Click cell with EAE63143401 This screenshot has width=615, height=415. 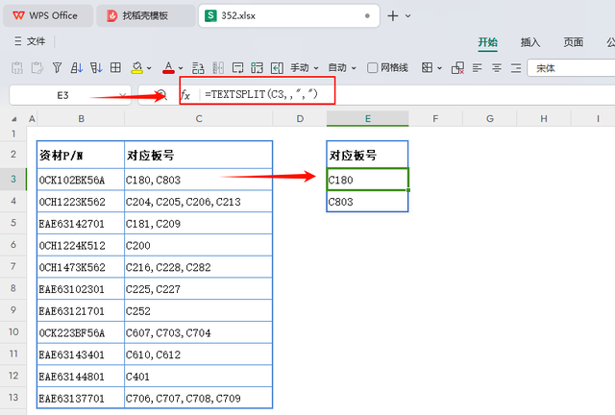pyautogui.click(x=81, y=354)
